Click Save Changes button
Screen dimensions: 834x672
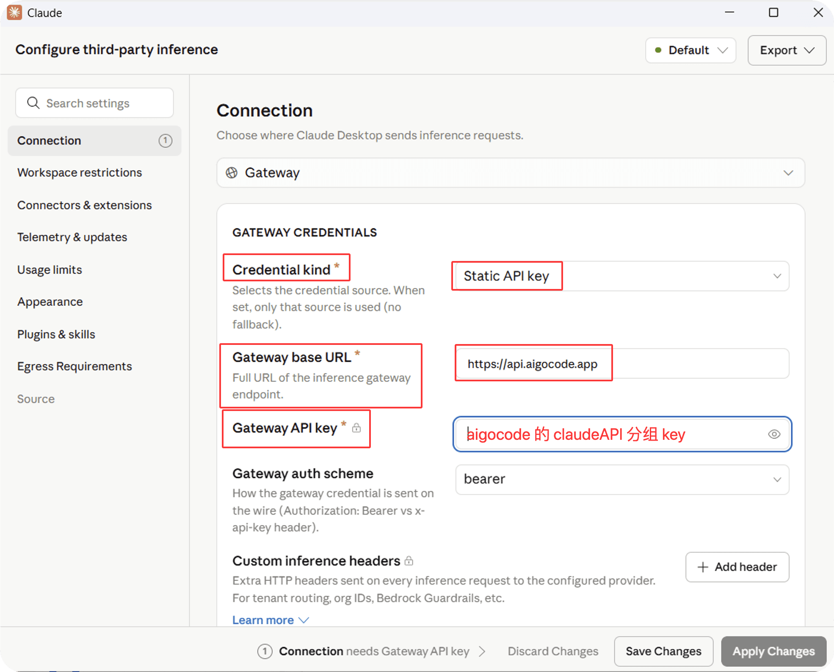(x=663, y=651)
